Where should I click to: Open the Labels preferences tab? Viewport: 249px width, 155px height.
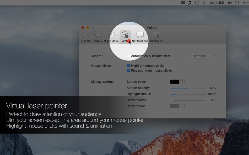[97, 37]
